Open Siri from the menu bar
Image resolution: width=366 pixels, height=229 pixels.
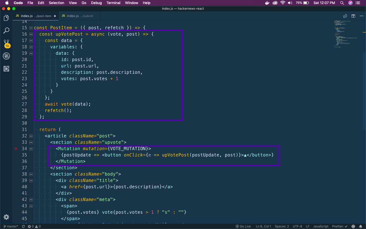(x=350, y=3)
